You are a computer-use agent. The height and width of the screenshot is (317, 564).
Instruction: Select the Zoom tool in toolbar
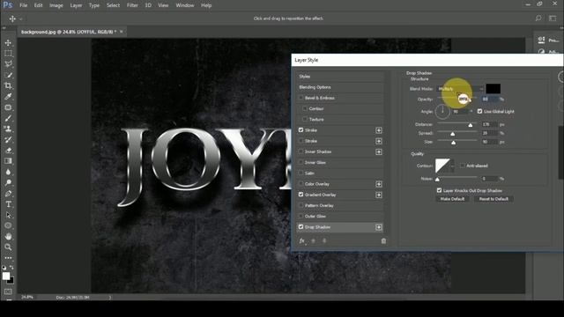(8, 247)
